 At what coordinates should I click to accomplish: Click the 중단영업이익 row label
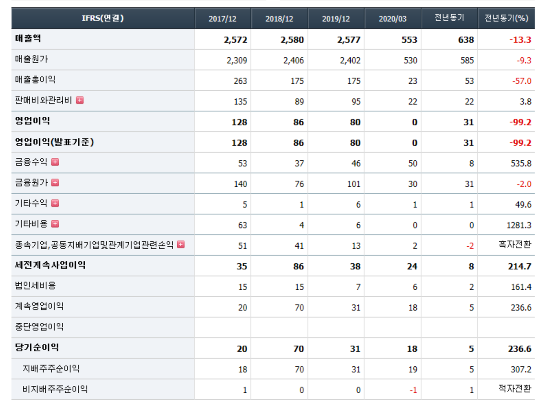(39, 327)
